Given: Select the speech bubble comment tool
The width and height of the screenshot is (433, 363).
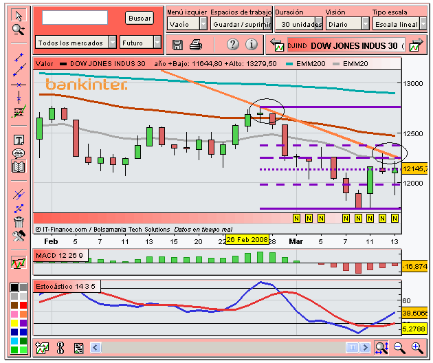Looking at the screenshot, I should pyautogui.click(x=19, y=153).
